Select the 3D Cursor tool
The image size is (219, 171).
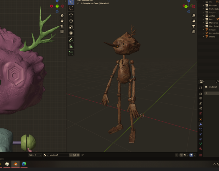click(71, 8)
